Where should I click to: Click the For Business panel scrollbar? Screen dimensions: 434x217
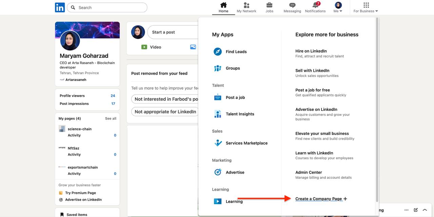[x=377, y=108]
